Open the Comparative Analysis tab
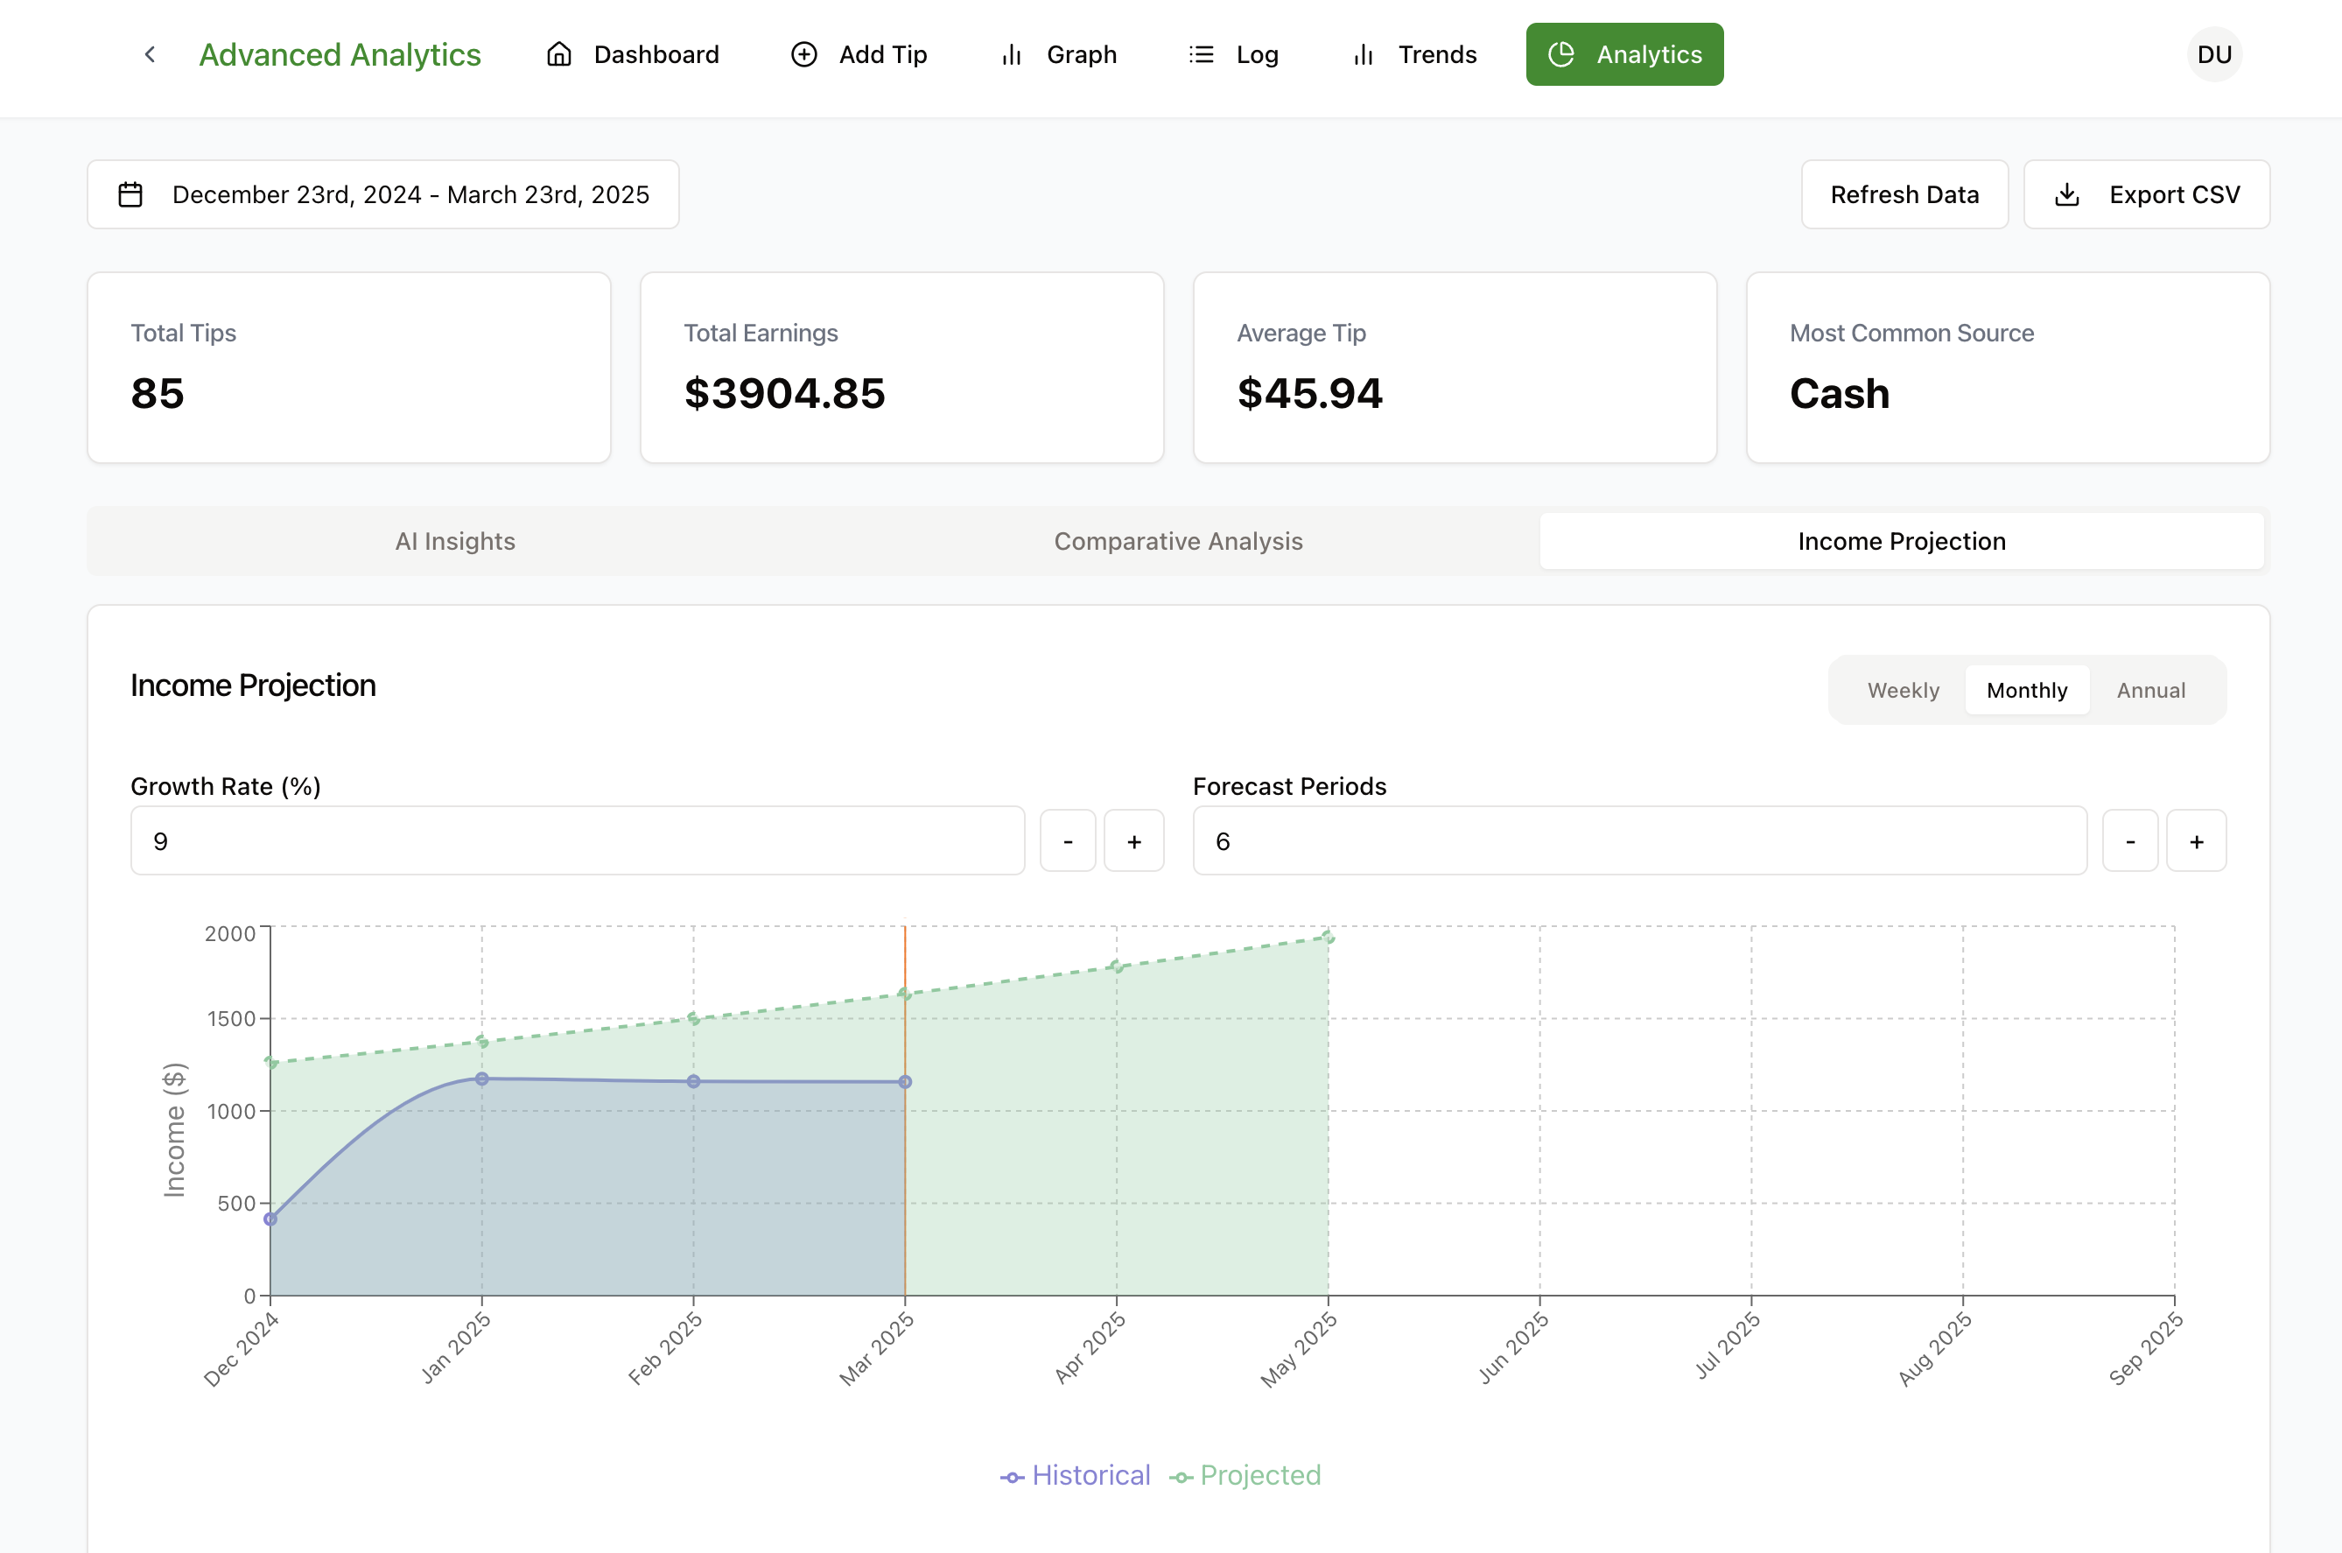 point(1178,542)
